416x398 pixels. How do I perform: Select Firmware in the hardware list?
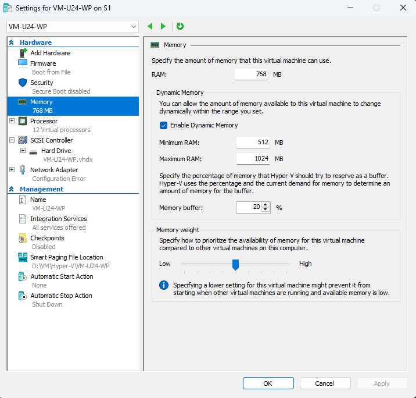[43, 63]
